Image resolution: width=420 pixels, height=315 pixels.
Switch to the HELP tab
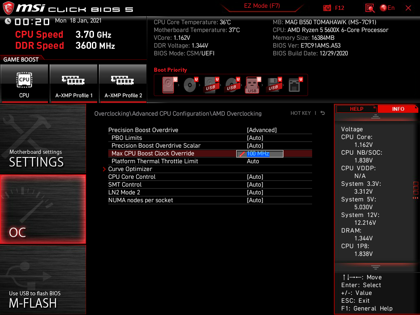tap(356, 109)
